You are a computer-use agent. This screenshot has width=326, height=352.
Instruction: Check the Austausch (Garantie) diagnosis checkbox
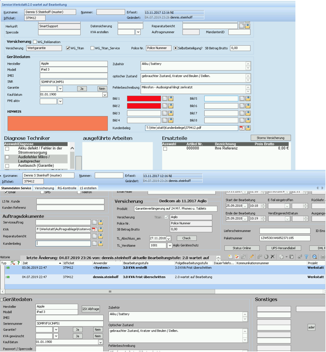(x=7, y=166)
